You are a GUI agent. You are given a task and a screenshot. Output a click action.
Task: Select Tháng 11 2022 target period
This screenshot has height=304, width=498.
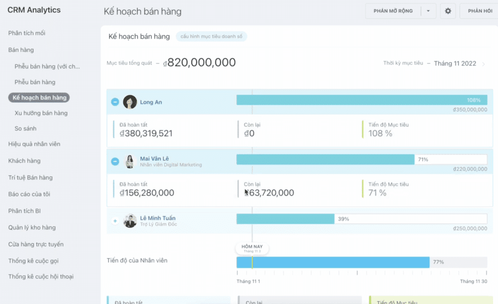tap(455, 64)
